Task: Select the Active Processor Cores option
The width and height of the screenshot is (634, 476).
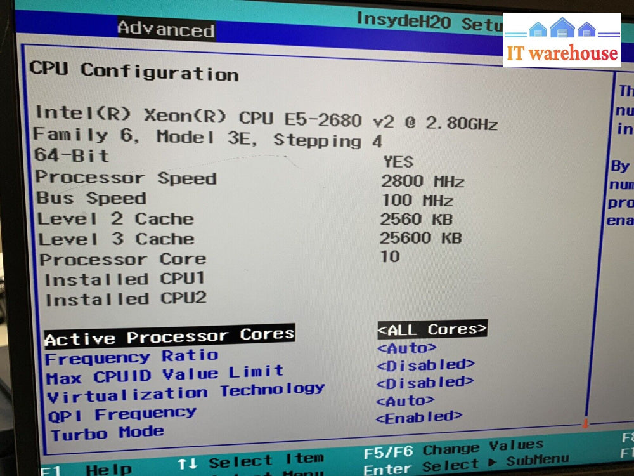Action: pyautogui.click(x=169, y=336)
